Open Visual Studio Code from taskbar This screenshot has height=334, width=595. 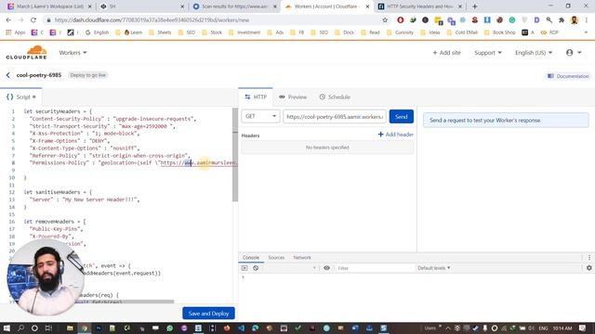click(x=242, y=328)
